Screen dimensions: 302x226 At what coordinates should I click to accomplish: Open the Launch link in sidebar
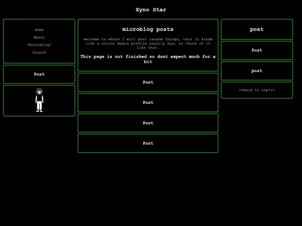[39, 52]
